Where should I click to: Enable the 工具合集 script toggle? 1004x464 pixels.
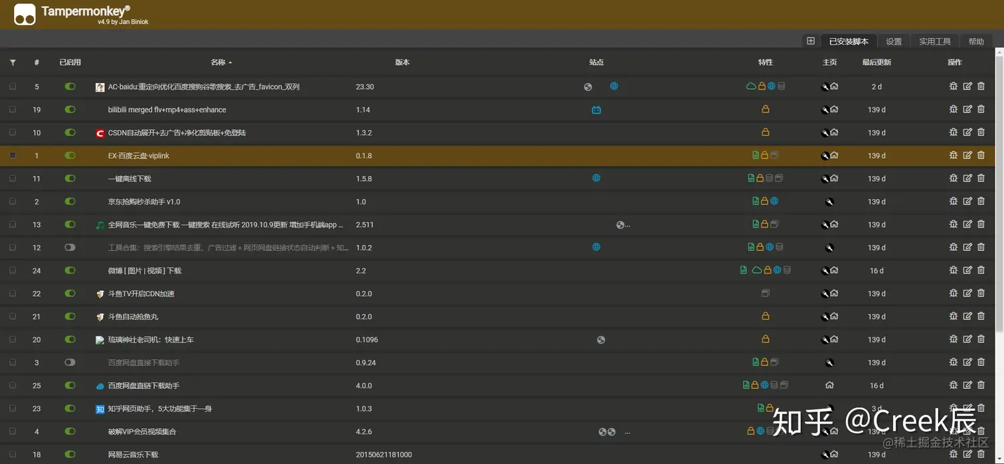70,247
